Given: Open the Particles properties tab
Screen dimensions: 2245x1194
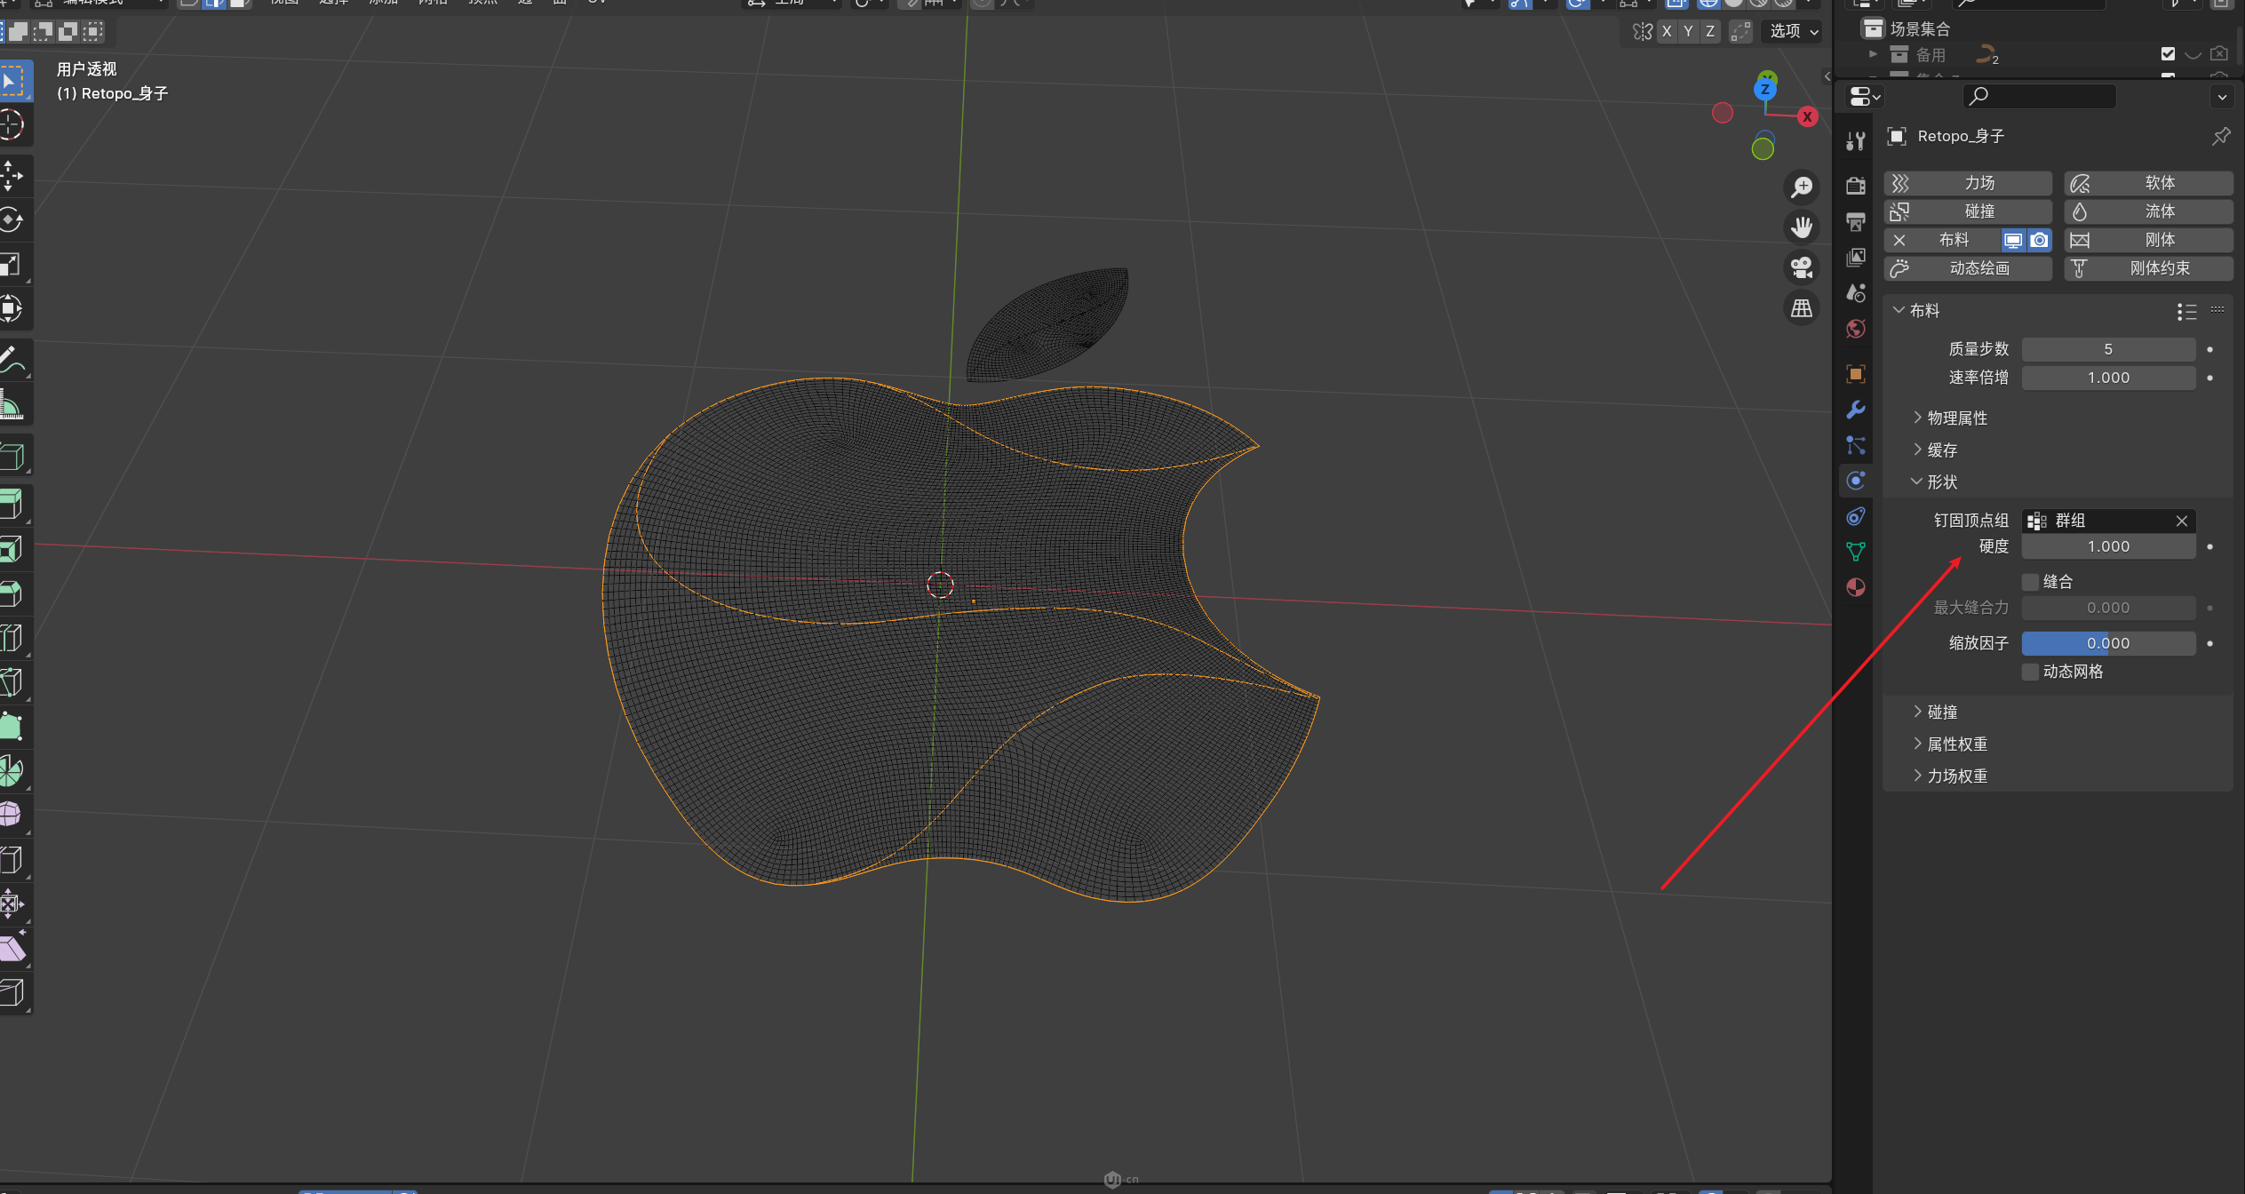Looking at the screenshot, I should point(1856,445).
